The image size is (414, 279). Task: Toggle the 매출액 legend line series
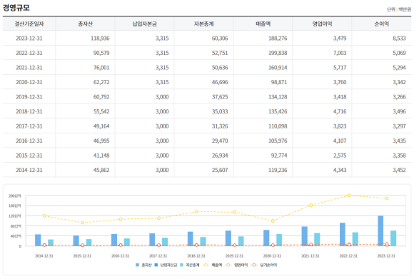pos(212,265)
